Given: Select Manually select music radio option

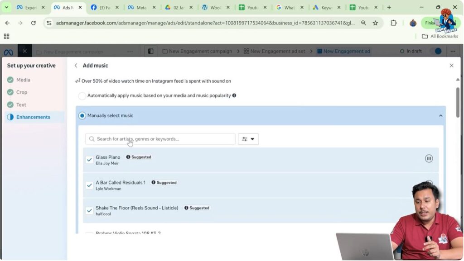Looking at the screenshot, I should pos(82,116).
